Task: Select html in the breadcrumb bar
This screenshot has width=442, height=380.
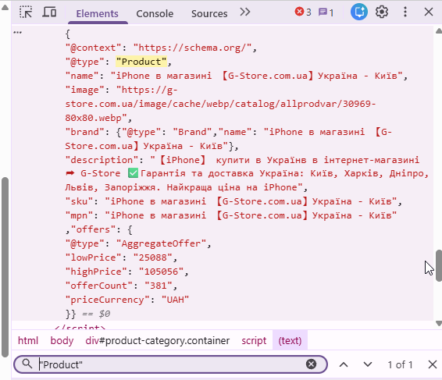Action: [28, 340]
